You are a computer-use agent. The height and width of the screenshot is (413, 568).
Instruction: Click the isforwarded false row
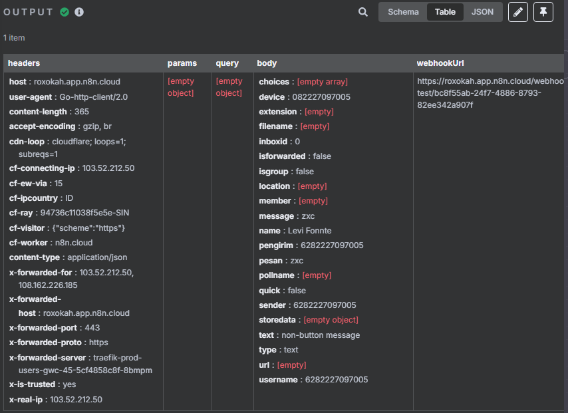pos(295,156)
